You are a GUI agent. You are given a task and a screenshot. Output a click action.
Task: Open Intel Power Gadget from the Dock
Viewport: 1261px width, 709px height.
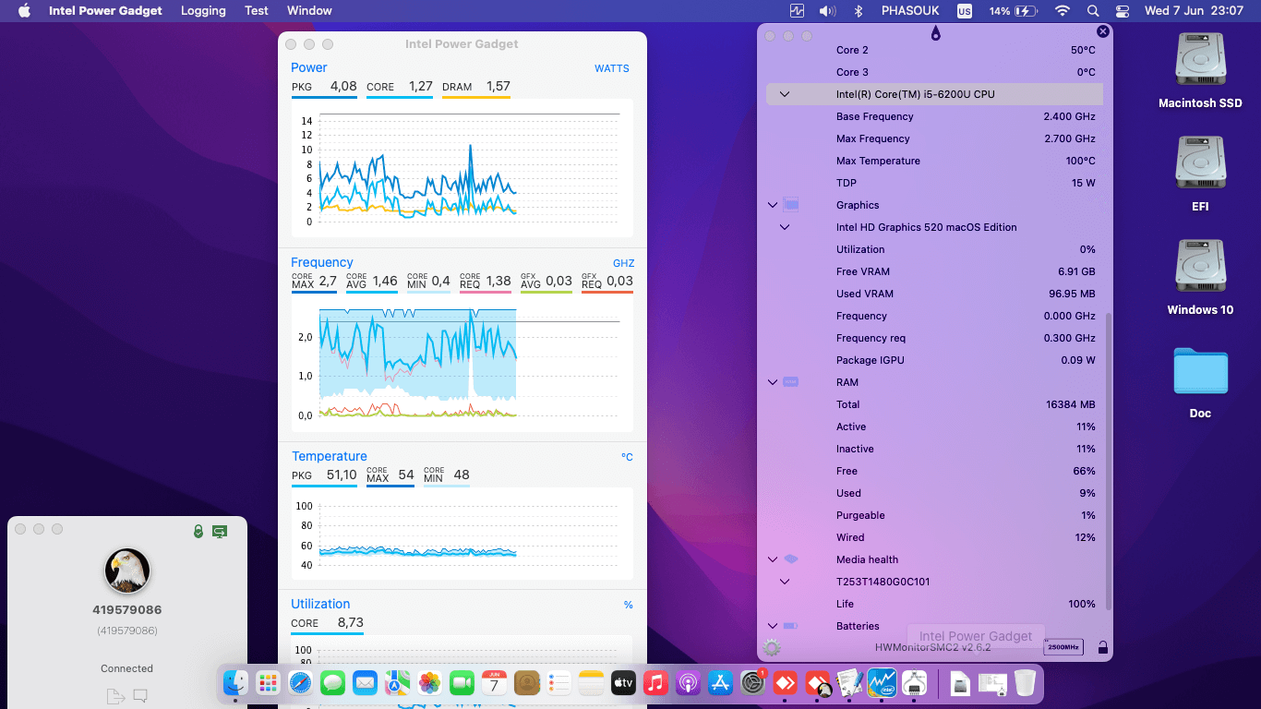(x=882, y=683)
